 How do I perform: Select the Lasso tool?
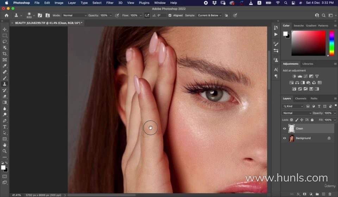[x=5, y=41]
